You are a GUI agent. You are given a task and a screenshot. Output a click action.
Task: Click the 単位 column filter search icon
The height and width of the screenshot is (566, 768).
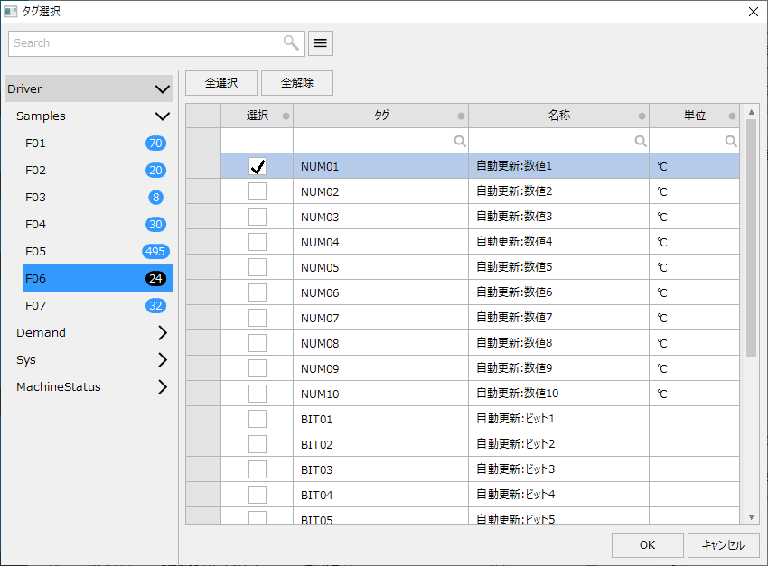731,141
